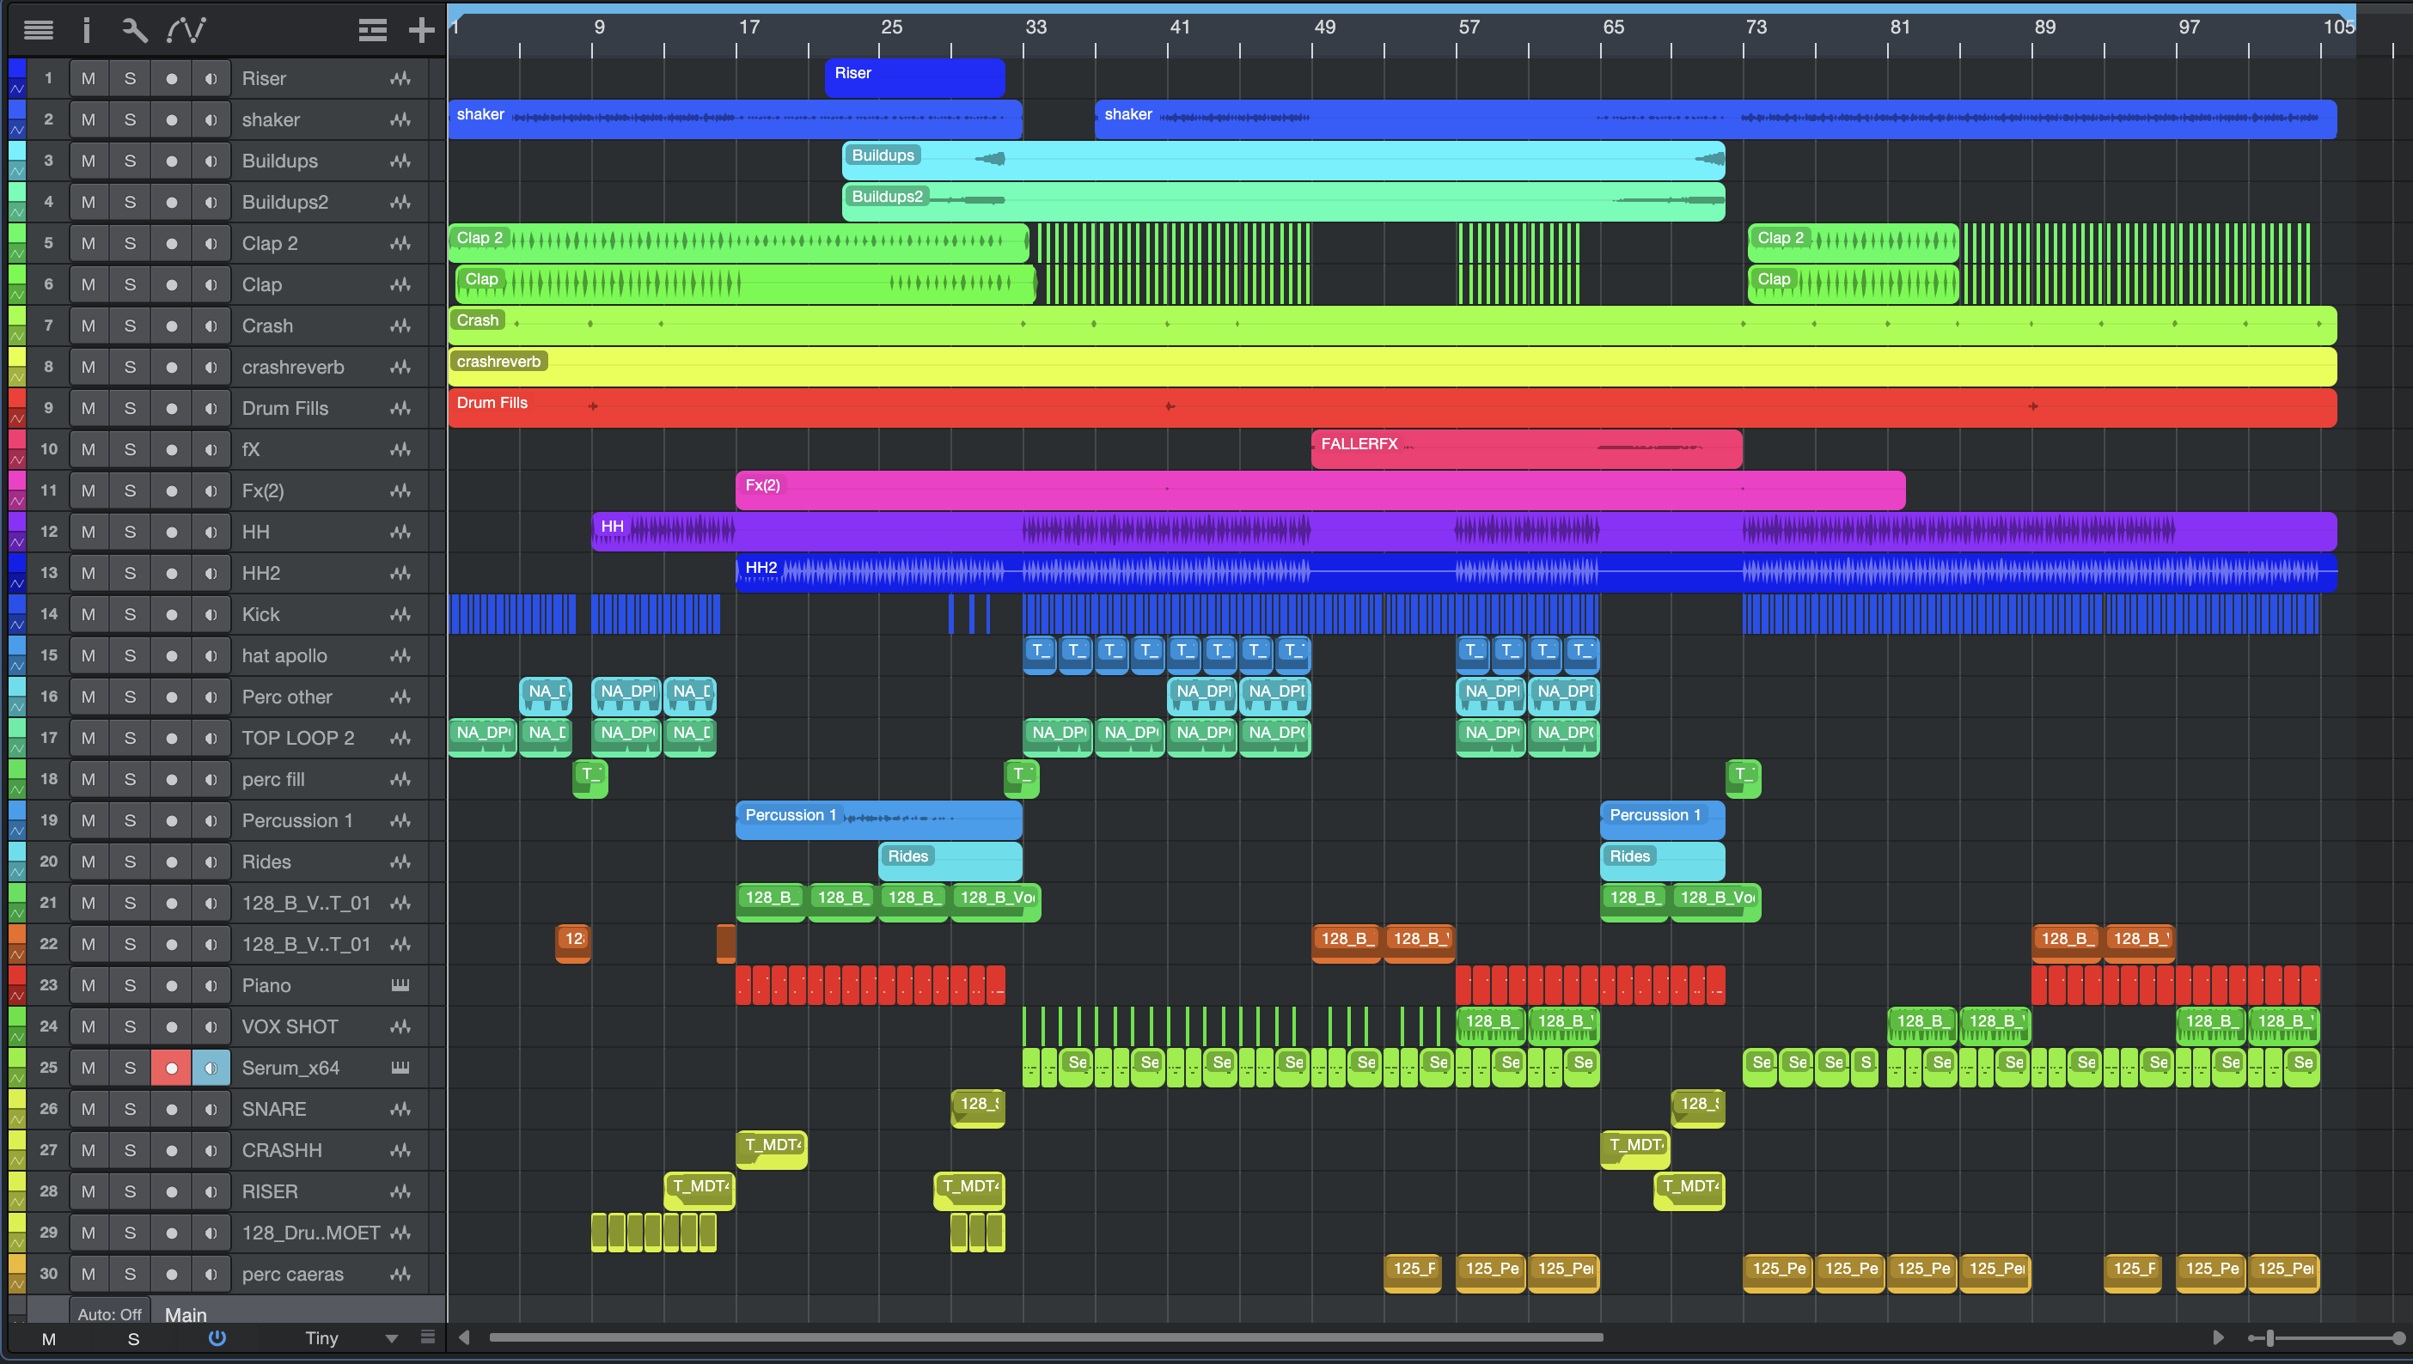Click the waveform icon on SNARE track

[x=400, y=1109]
